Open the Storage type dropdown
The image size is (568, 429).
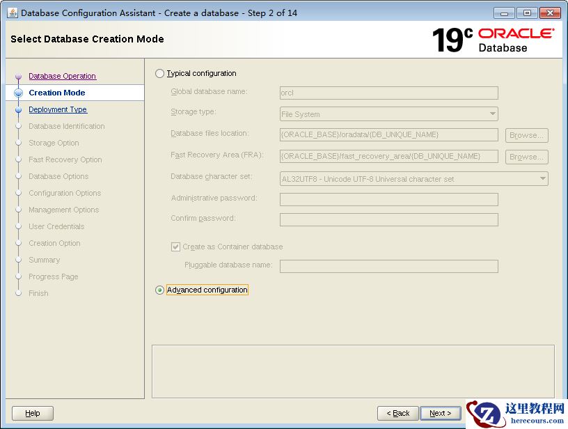(x=388, y=114)
